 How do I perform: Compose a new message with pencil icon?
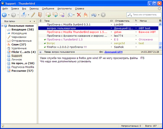pyautogui.click(x=33, y=15)
